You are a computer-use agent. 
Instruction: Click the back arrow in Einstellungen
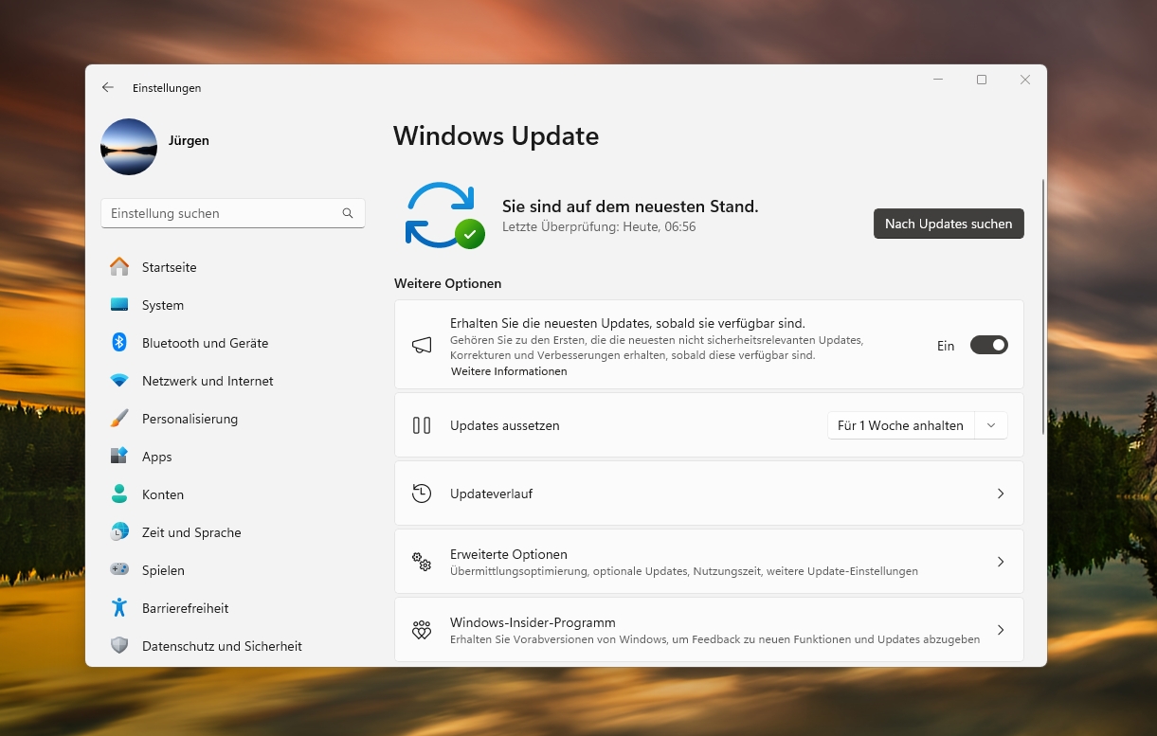point(108,87)
